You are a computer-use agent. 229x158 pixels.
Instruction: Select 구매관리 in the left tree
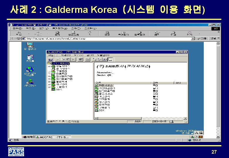click(x=61, y=71)
